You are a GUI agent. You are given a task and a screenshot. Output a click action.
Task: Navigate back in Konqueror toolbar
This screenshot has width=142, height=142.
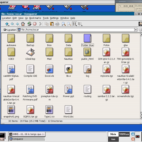(x=12, y=24)
